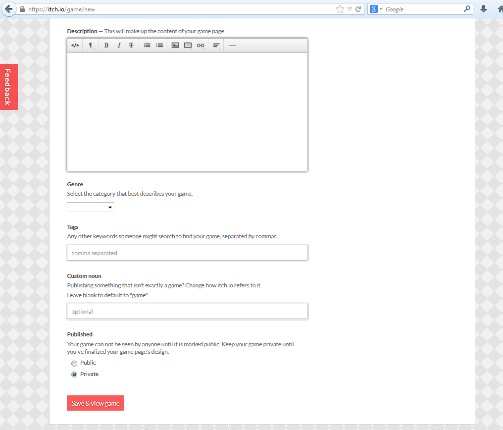Click the Tags comma separated field

187,253
